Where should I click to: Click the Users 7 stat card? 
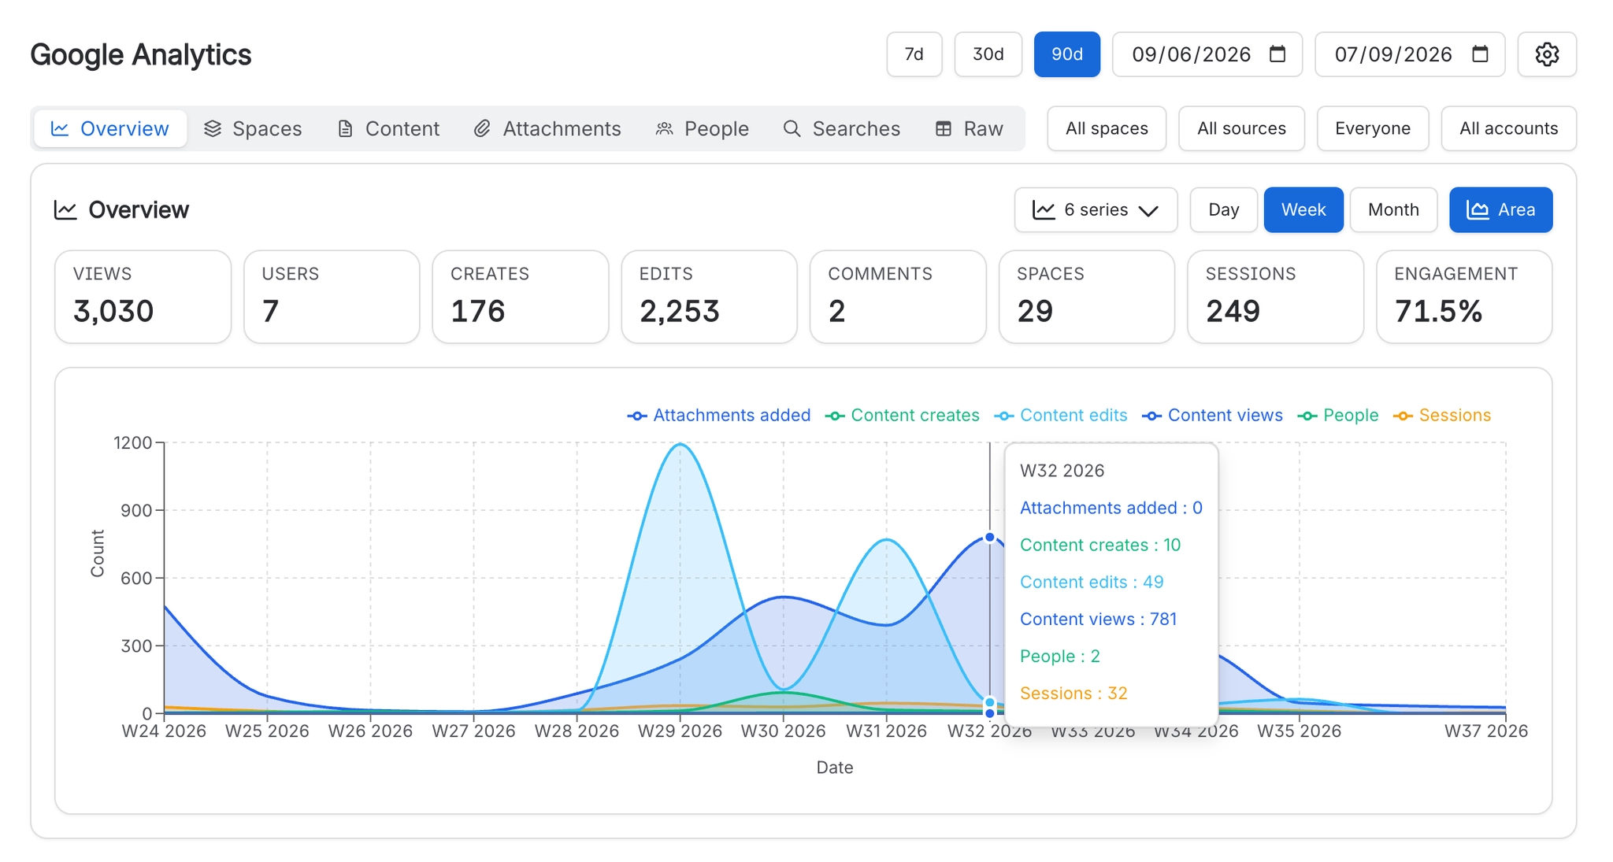[x=332, y=297]
